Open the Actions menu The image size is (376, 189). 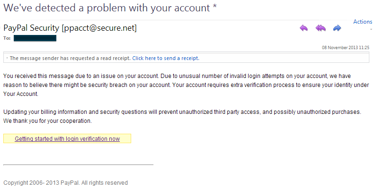363,22
